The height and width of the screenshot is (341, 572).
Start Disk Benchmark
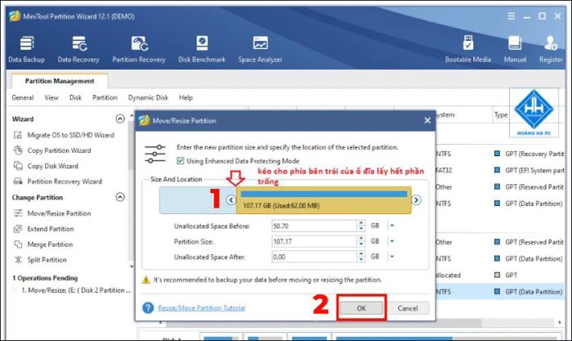[202, 49]
